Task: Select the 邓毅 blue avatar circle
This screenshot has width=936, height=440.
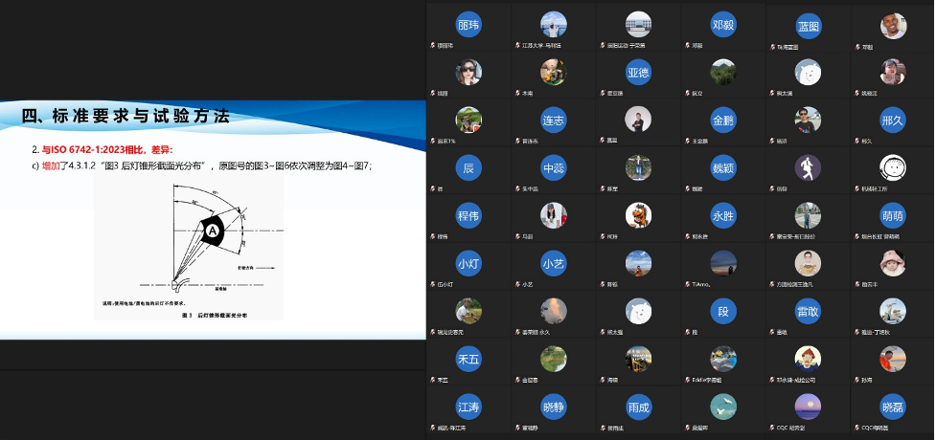Action: [x=722, y=25]
